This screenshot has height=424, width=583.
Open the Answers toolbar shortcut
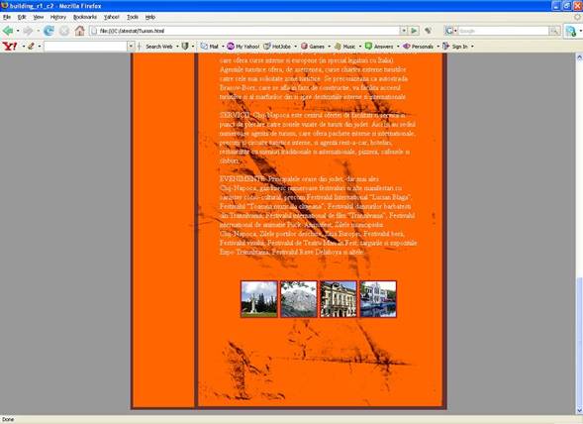tap(379, 47)
